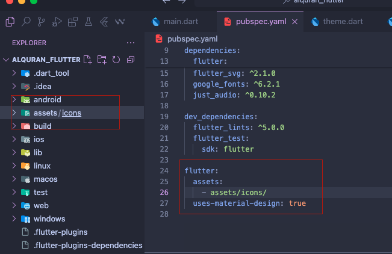This screenshot has width=392, height=254.
Task: Open the Source Control view
Action: tap(42, 22)
